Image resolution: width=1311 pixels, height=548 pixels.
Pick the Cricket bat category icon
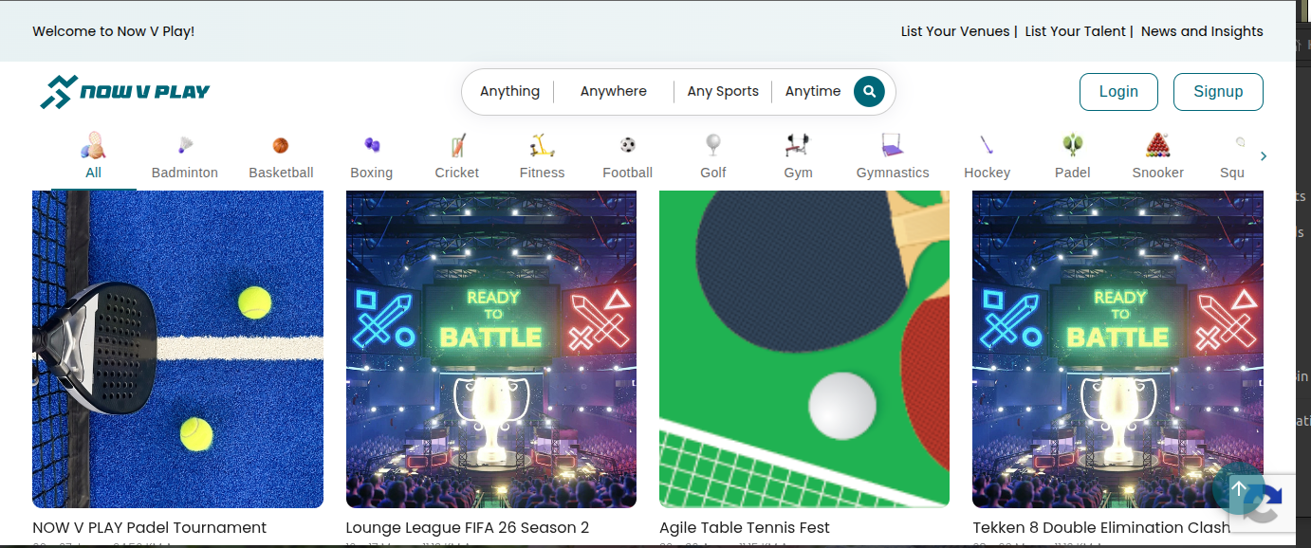(x=457, y=145)
